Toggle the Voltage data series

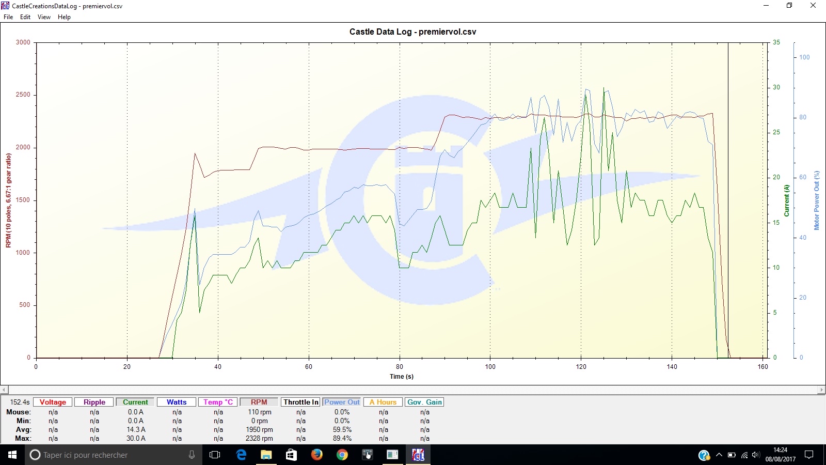coord(53,402)
